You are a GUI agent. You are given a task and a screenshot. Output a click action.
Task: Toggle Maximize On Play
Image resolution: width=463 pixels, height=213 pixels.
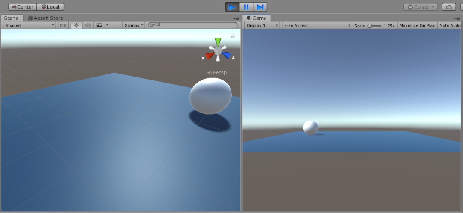tap(417, 25)
